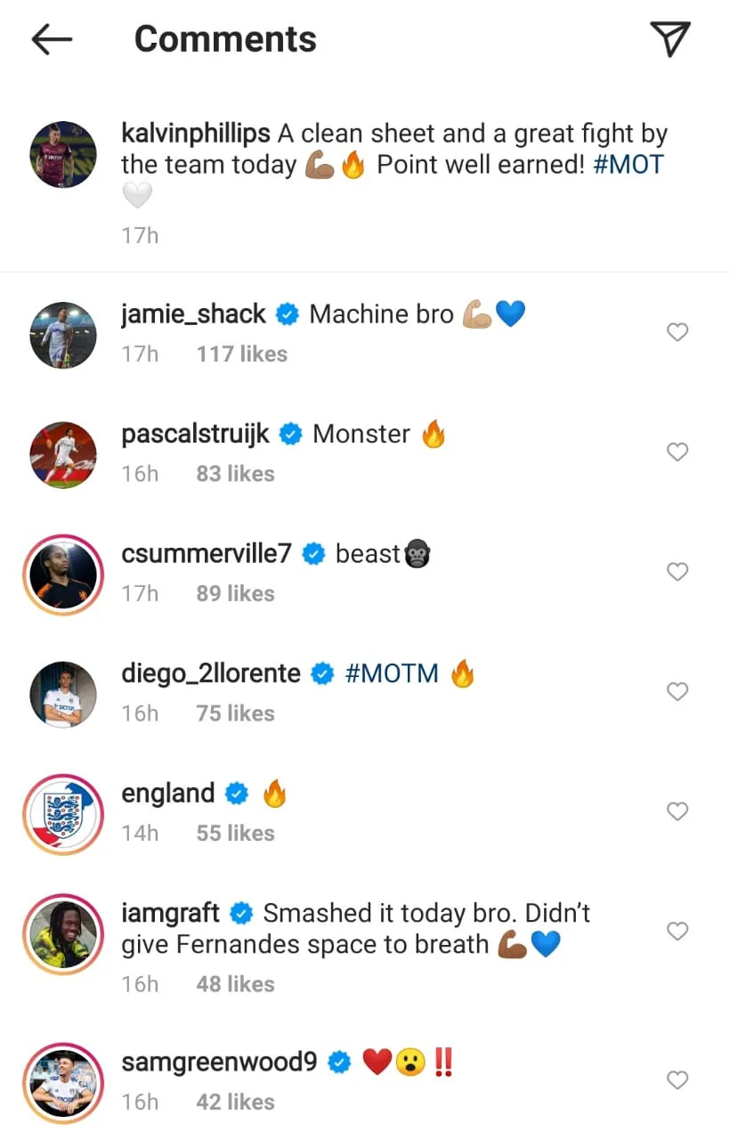Like pascalstruijk's Monster comment

click(x=677, y=452)
